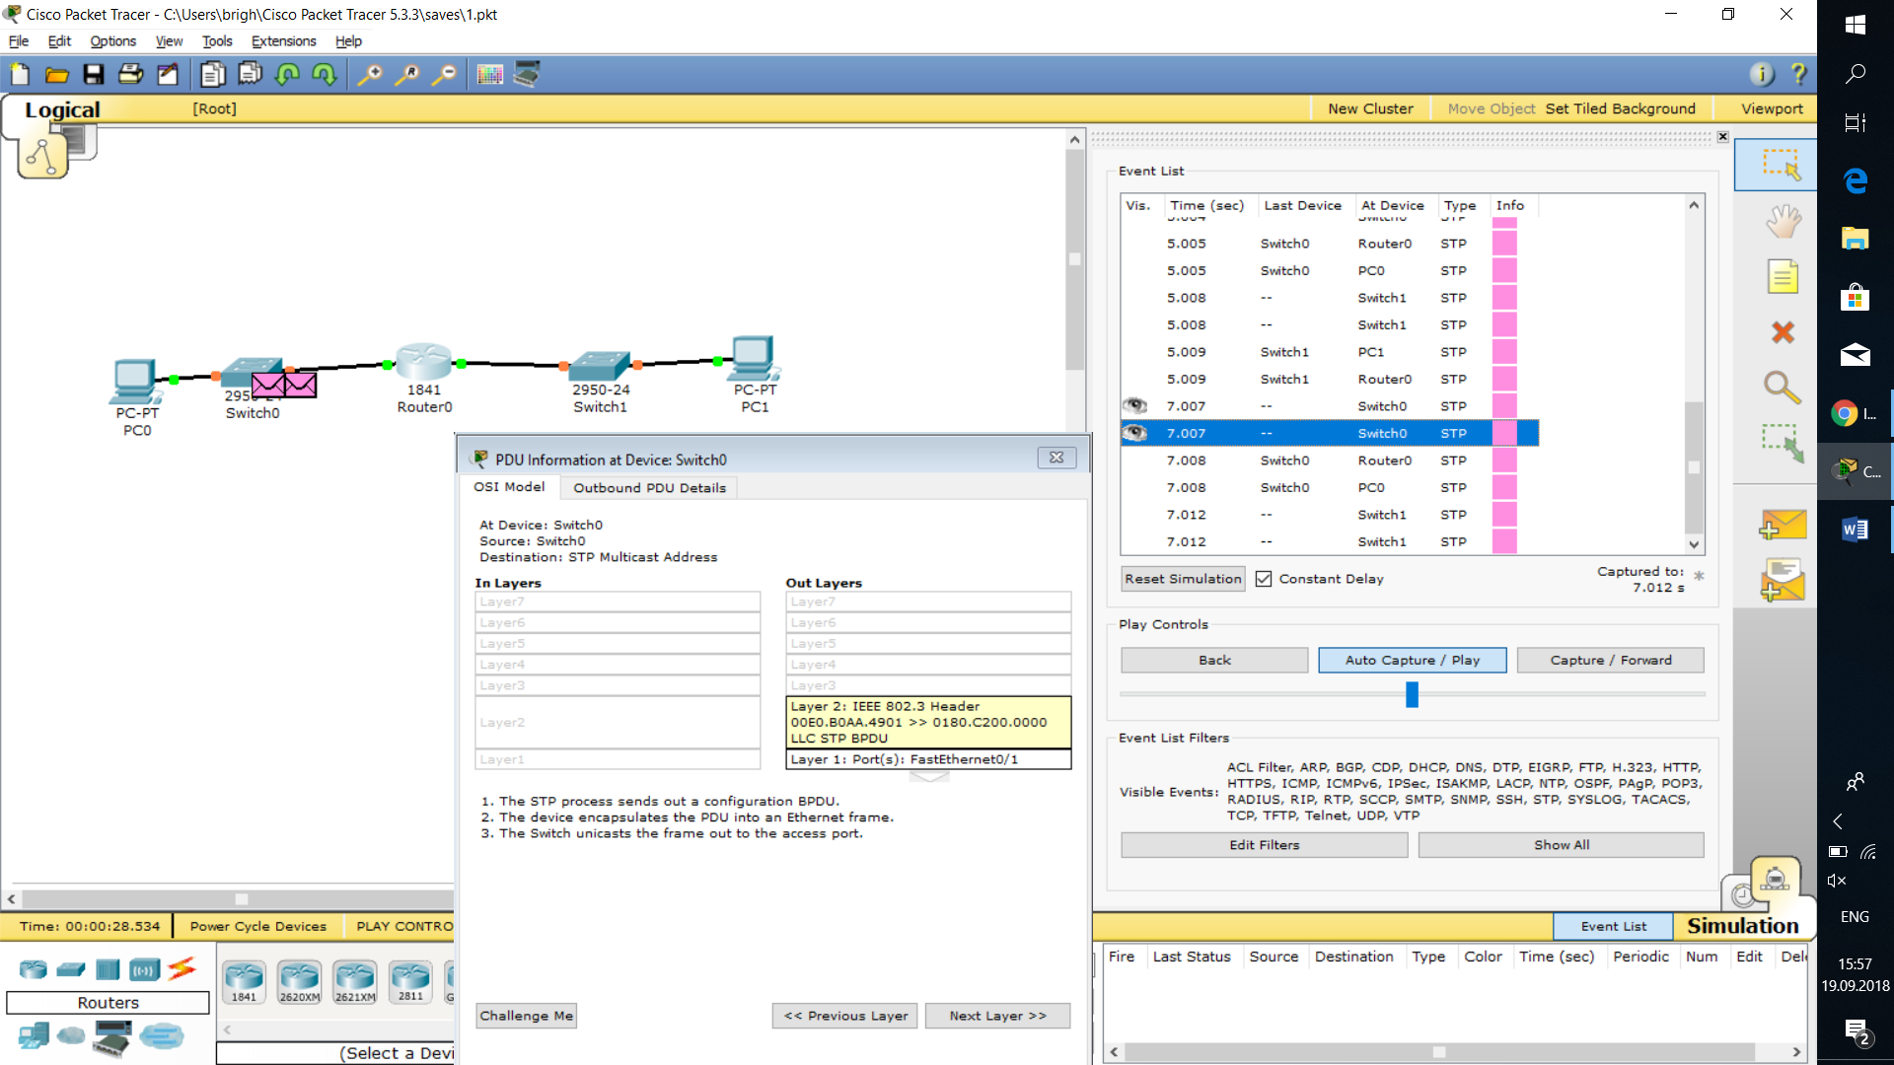Viewport: 1894px width, 1065px height.
Task: Create a new file with toolbar icon
Action: [x=20, y=75]
